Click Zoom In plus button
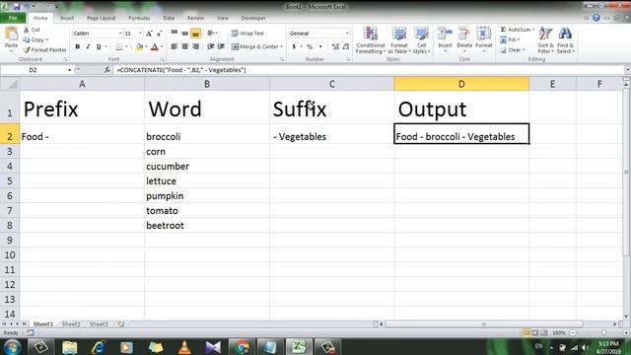 (x=626, y=333)
